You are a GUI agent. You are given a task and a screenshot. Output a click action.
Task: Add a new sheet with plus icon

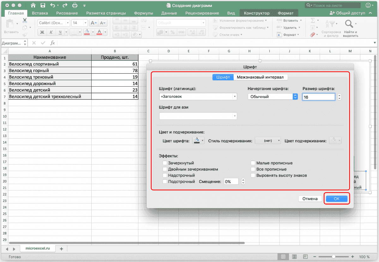[x=61, y=249]
